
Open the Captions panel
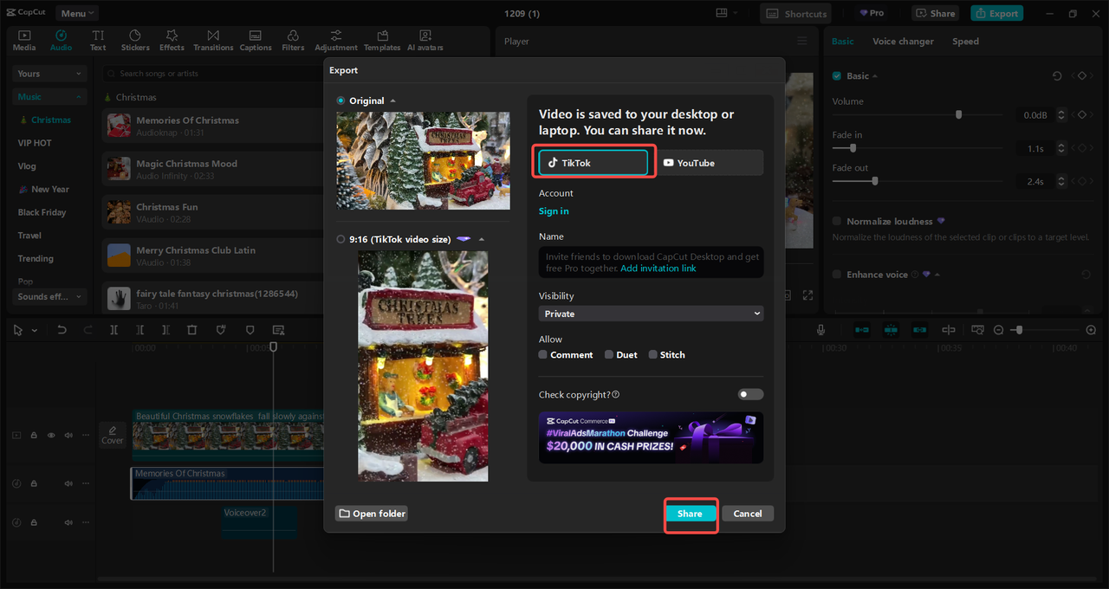(x=256, y=41)
